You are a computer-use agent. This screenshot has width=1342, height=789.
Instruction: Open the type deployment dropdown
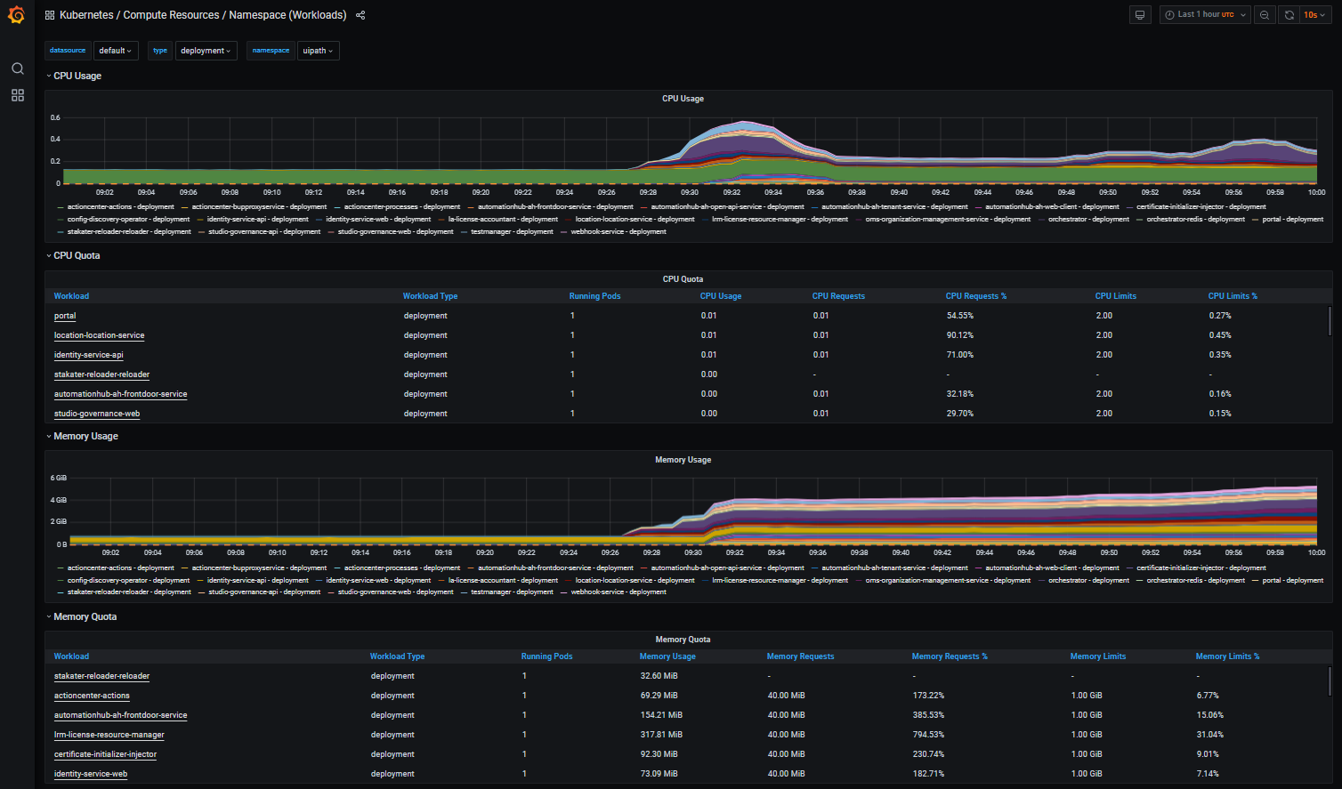pos(206,51)
